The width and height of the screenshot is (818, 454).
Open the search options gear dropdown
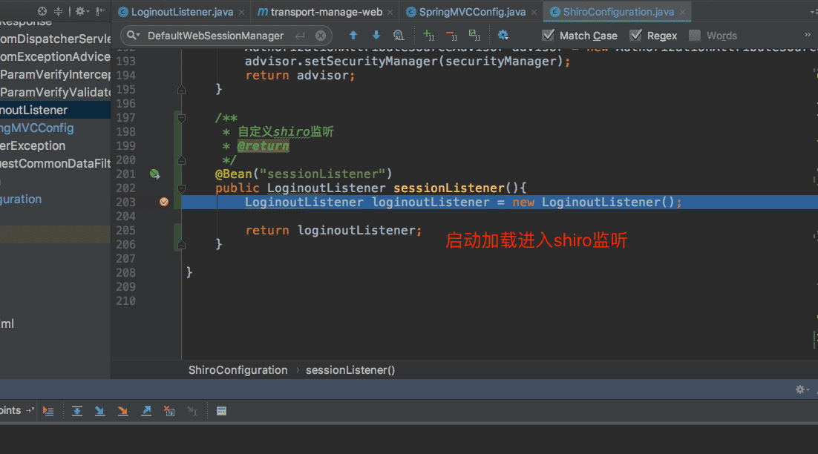pos(503,35)
